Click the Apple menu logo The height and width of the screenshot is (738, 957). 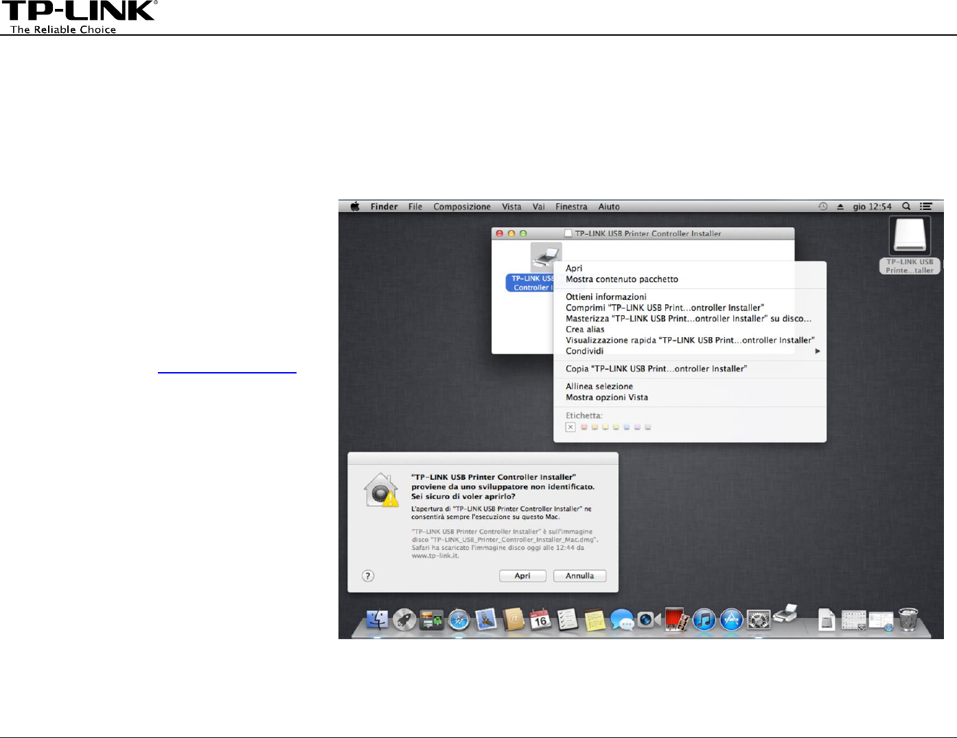355,206
